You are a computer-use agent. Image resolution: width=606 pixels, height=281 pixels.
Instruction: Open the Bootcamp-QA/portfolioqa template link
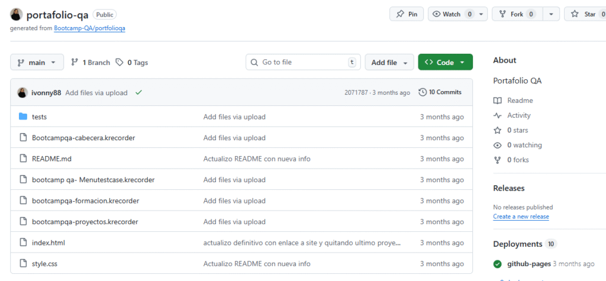click(x=90, y=28)
